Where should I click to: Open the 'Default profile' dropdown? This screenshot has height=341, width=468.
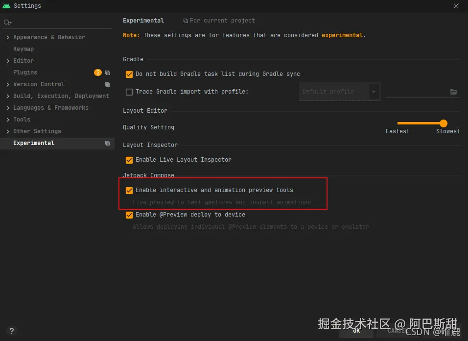374,92
